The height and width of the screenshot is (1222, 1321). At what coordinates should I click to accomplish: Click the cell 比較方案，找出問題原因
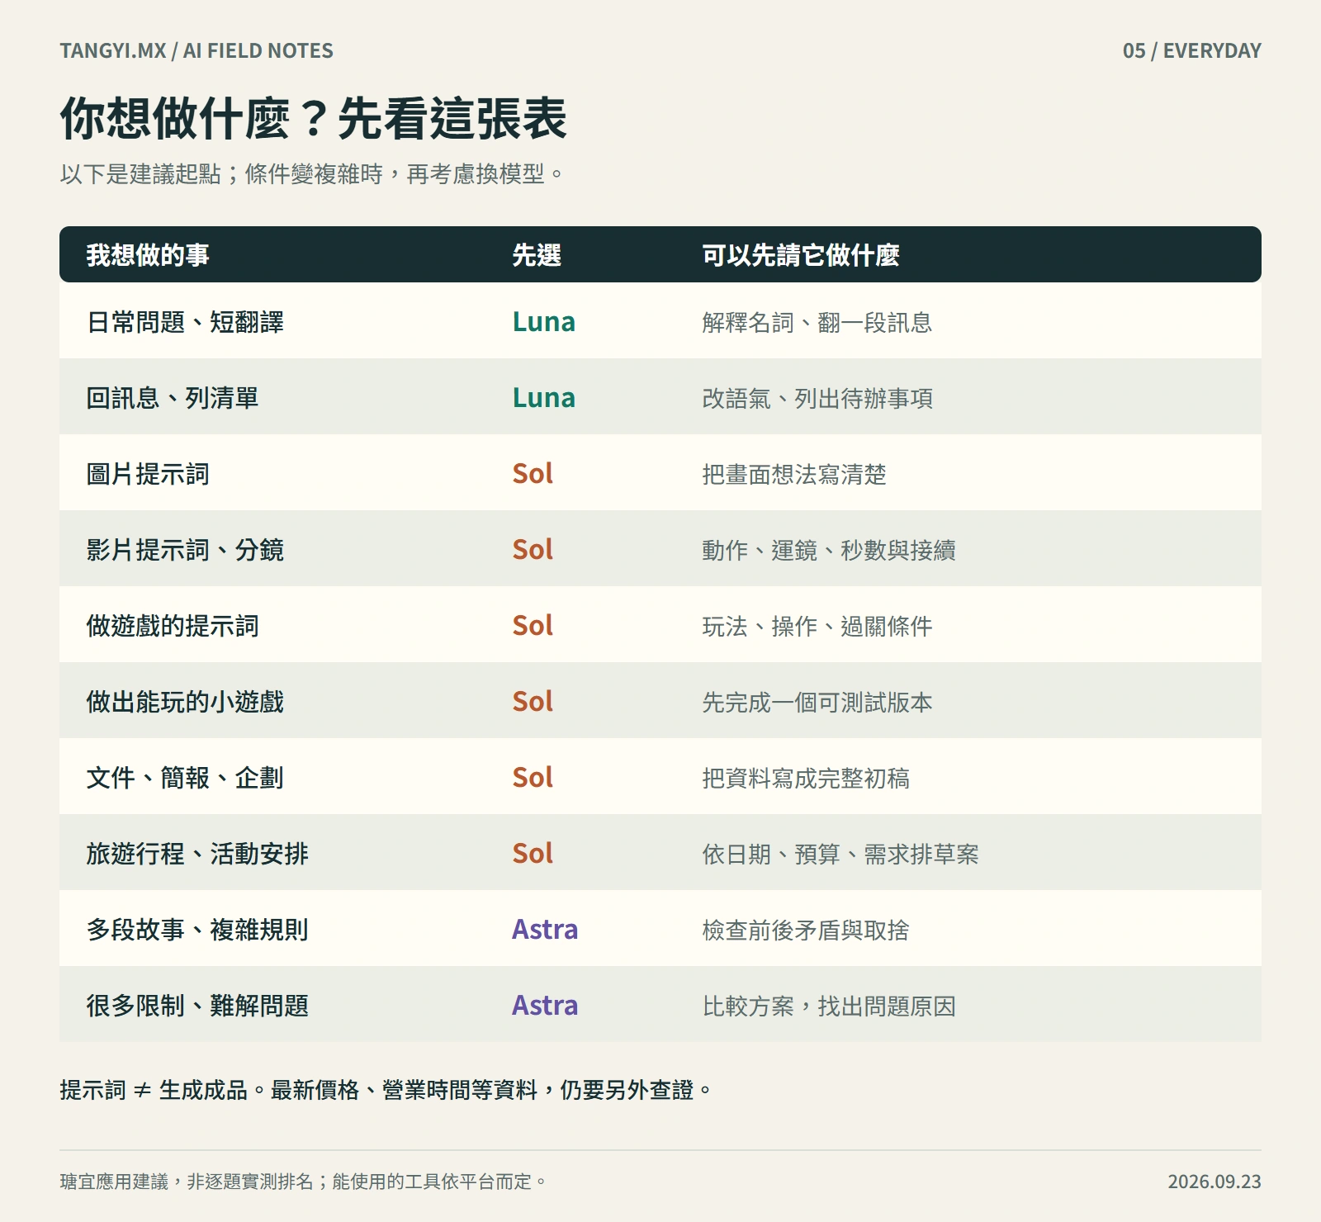[829, 1006]
